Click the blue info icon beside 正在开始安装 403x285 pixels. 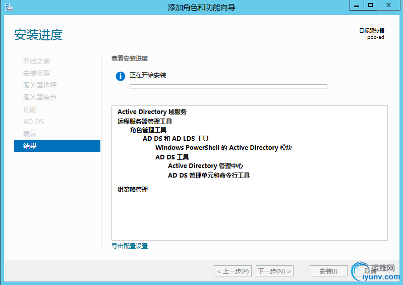[120, 76]
